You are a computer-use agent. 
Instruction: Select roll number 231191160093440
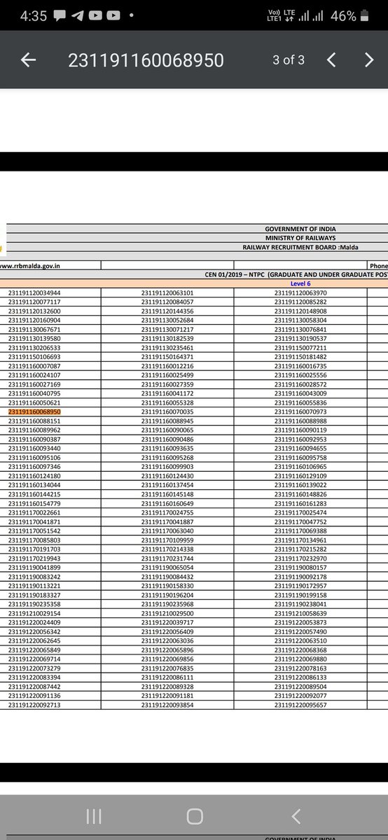[34, 449]
